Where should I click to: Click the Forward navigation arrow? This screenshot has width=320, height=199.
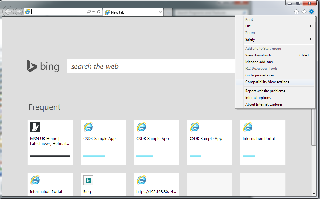tap(19, 12)
